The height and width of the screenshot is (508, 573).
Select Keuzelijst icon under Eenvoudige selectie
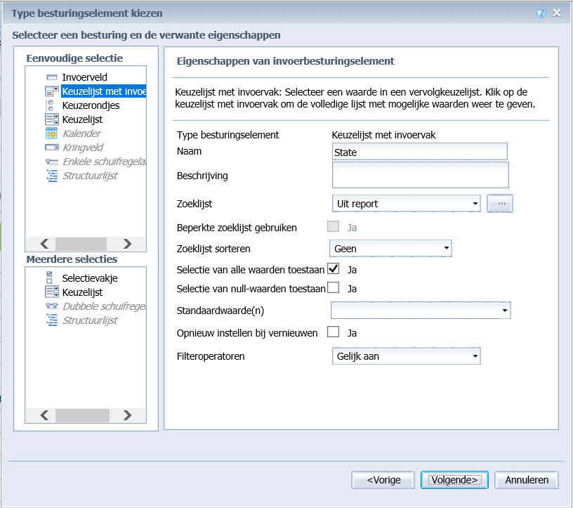tap(52, 119)
